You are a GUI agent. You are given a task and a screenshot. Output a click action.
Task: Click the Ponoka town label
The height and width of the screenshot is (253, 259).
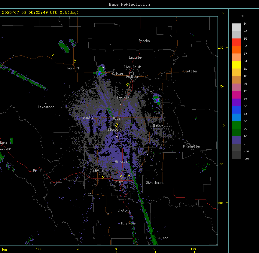(144, 41)
